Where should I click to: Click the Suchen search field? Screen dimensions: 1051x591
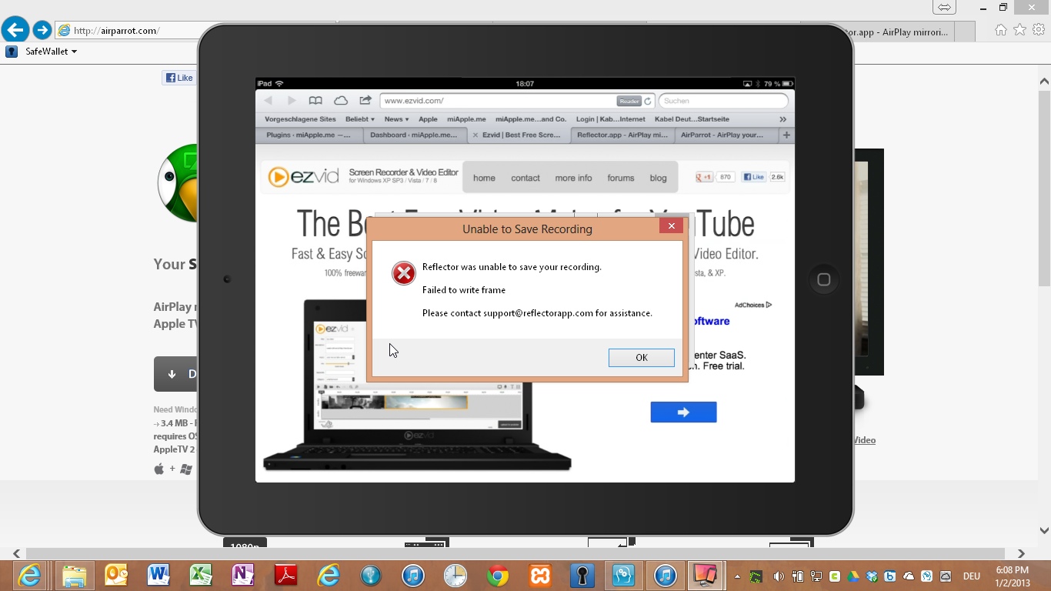tap(723, 101)
